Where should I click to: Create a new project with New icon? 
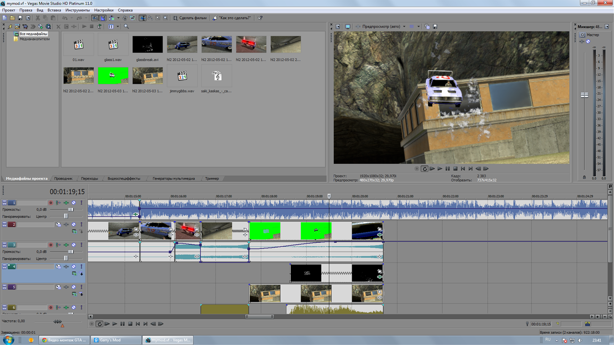pos(5,18)
